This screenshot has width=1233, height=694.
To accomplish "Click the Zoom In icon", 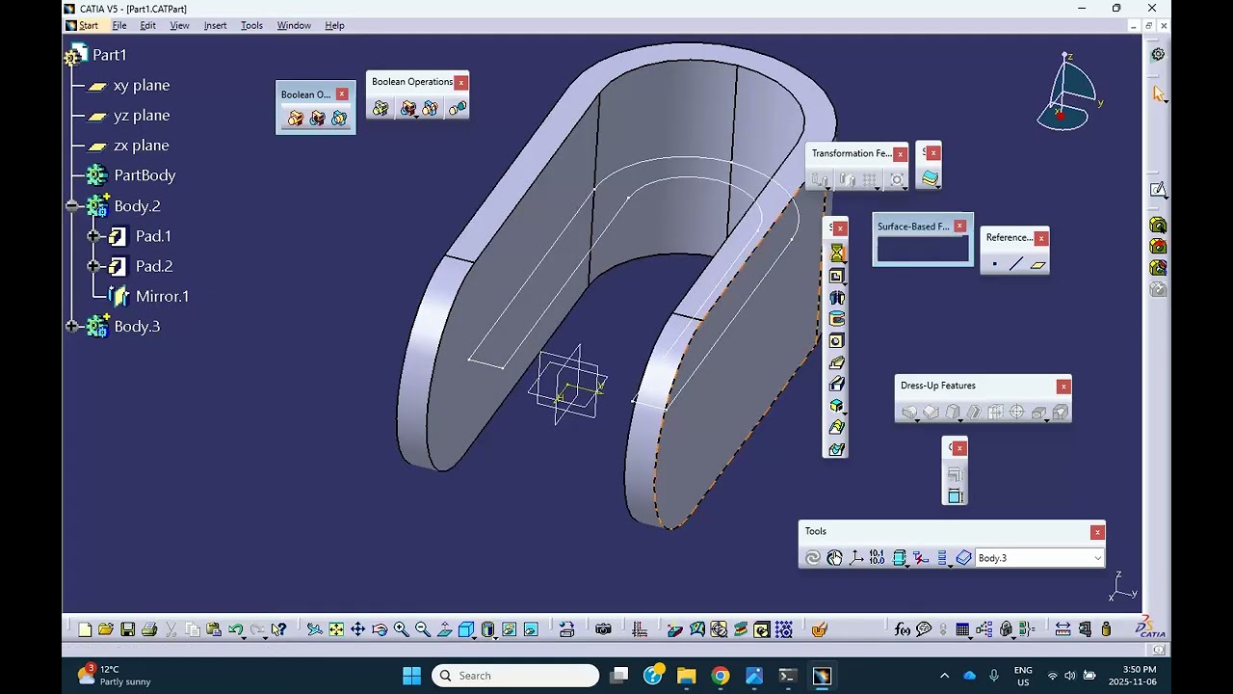I will (x=401, y=629).
